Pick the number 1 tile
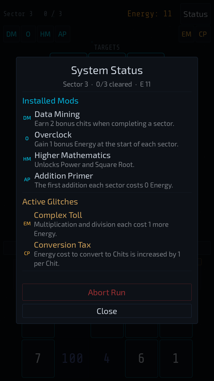The image size is (214, 381). click(176, 358)
